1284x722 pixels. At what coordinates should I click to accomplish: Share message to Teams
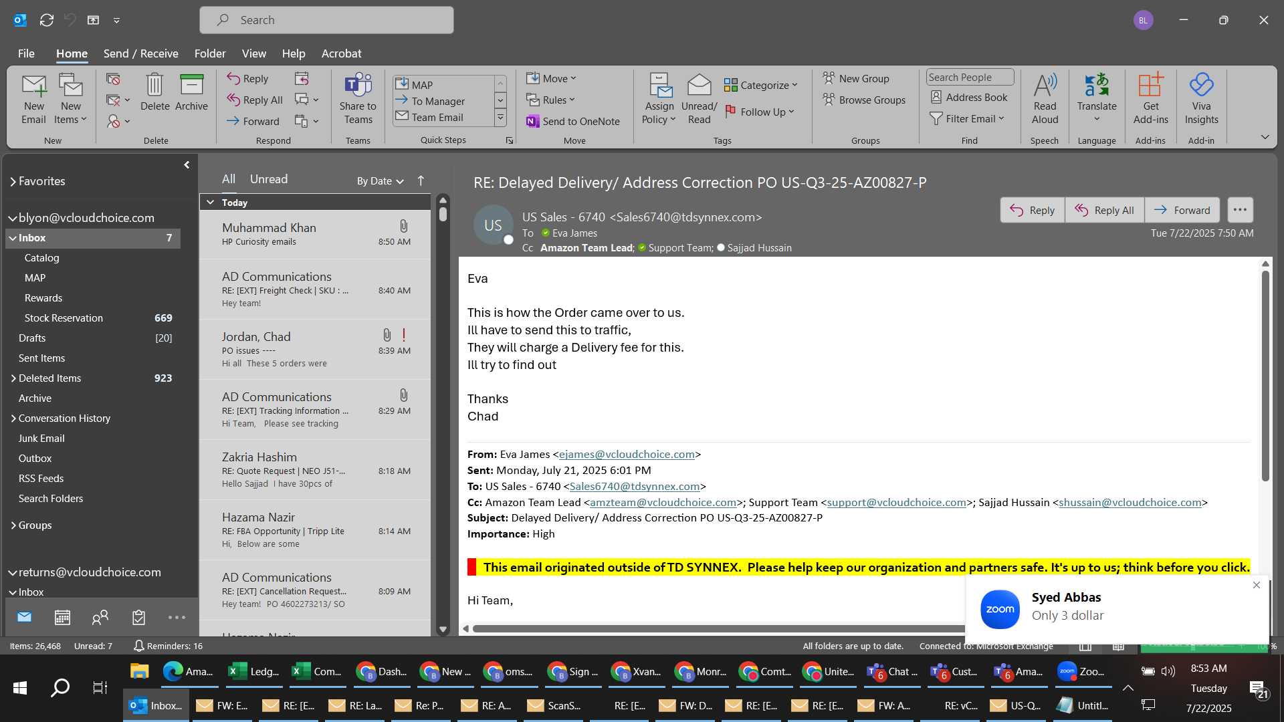pyautogui.click(x=358, y=99)
